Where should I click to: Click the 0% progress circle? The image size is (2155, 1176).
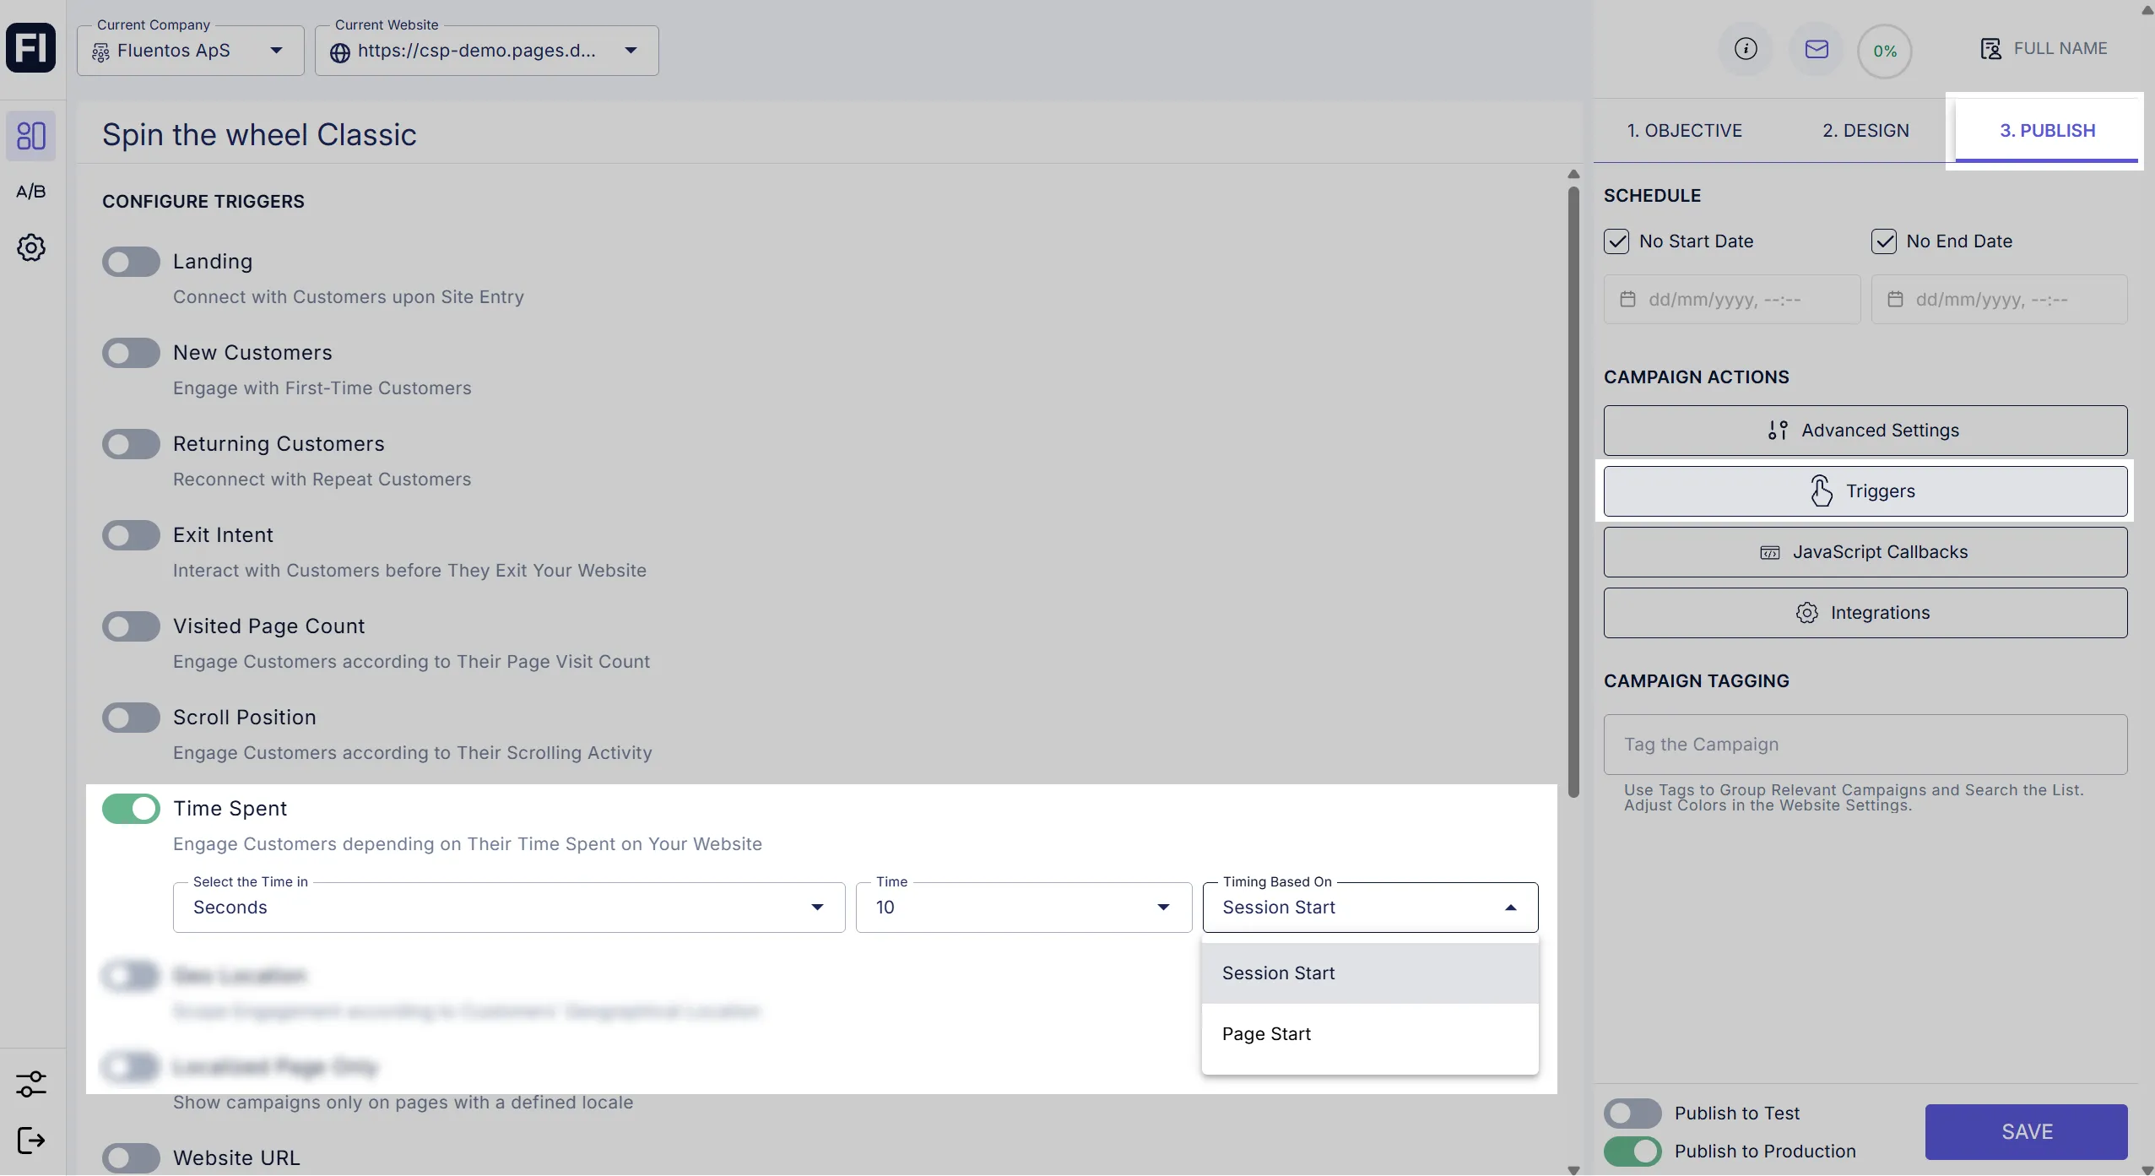1884,51
